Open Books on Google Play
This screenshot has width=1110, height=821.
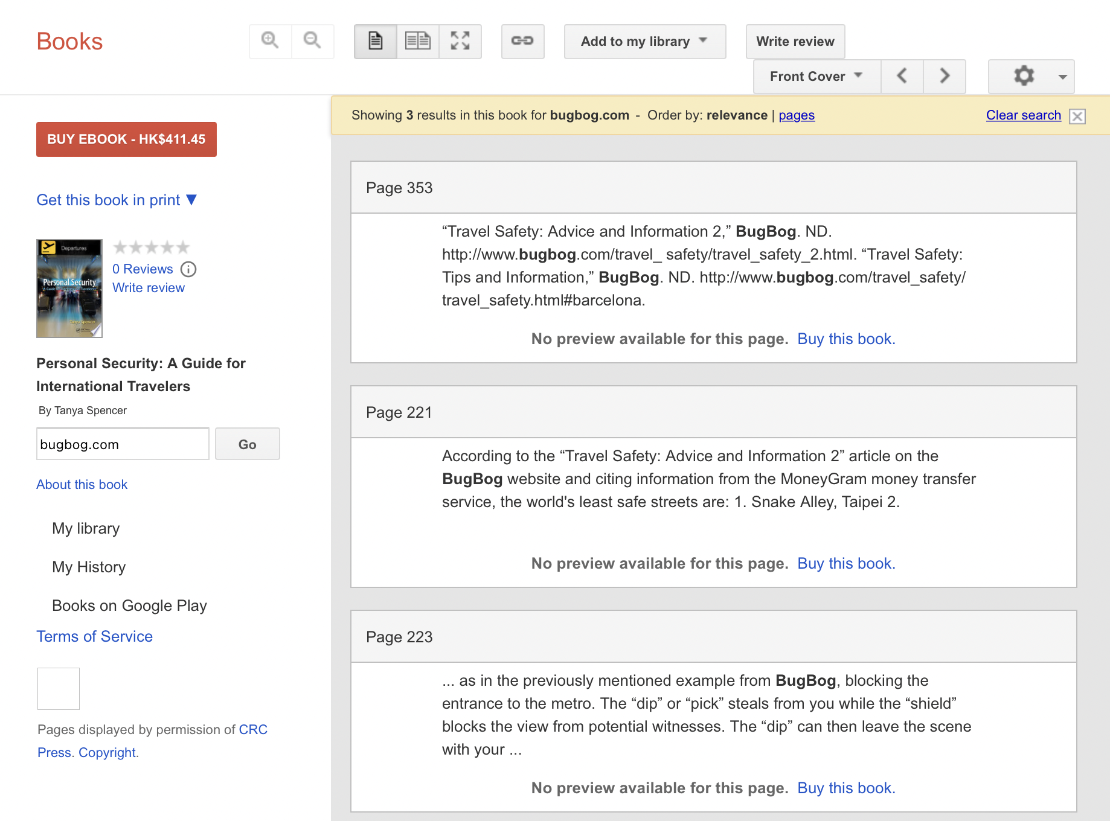129,605
